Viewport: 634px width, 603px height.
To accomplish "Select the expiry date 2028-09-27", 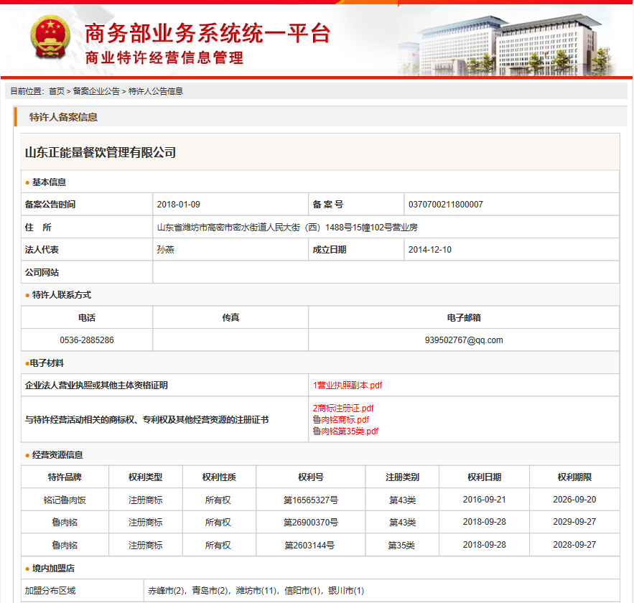I will click(574, 545).
